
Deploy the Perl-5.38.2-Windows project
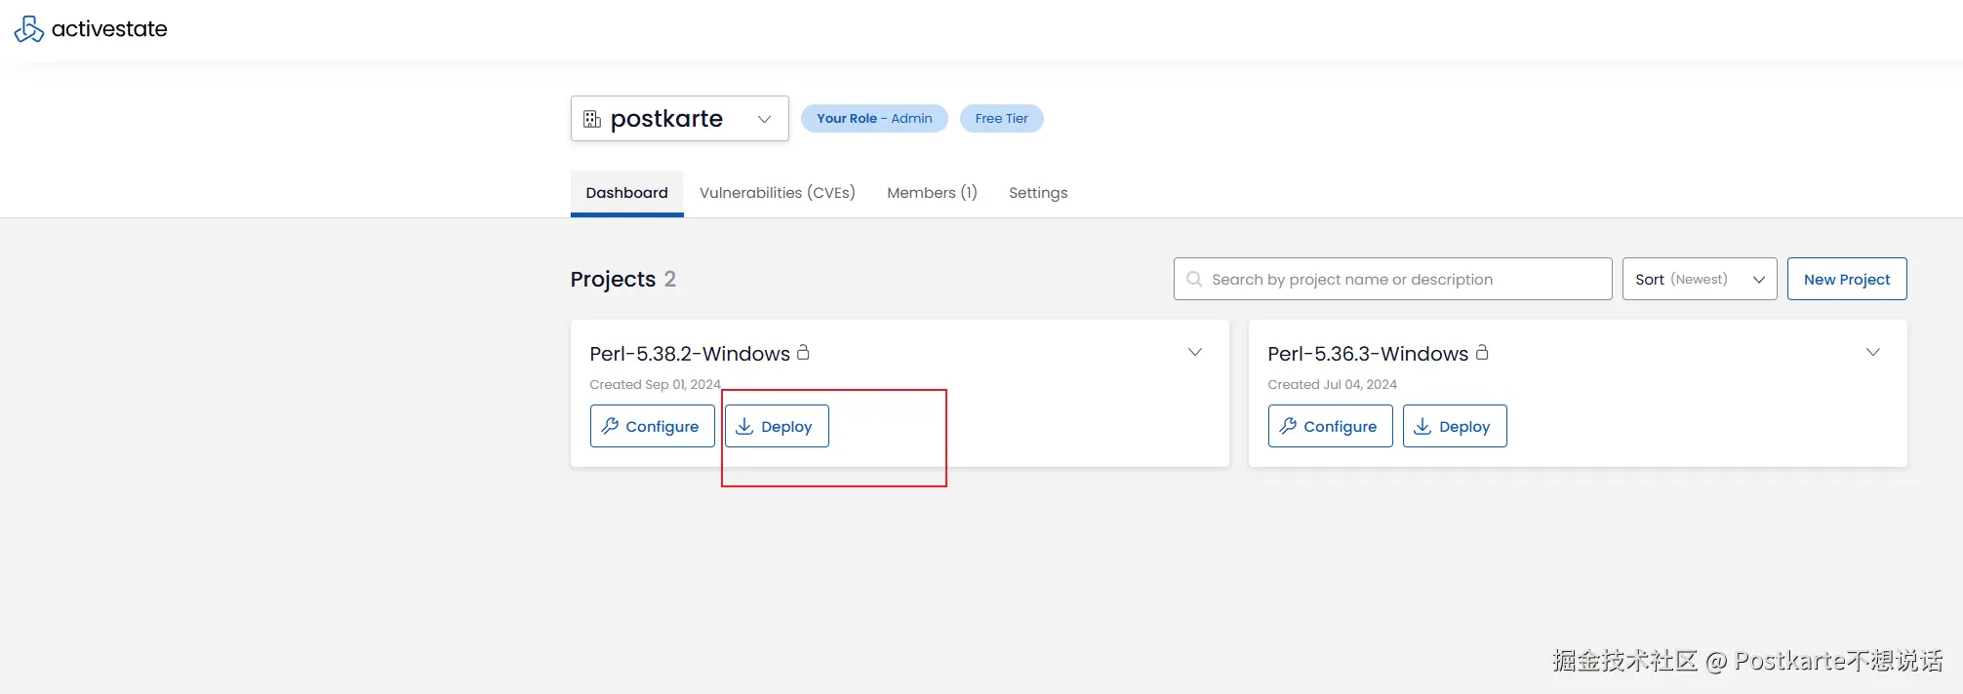[777, 426]
